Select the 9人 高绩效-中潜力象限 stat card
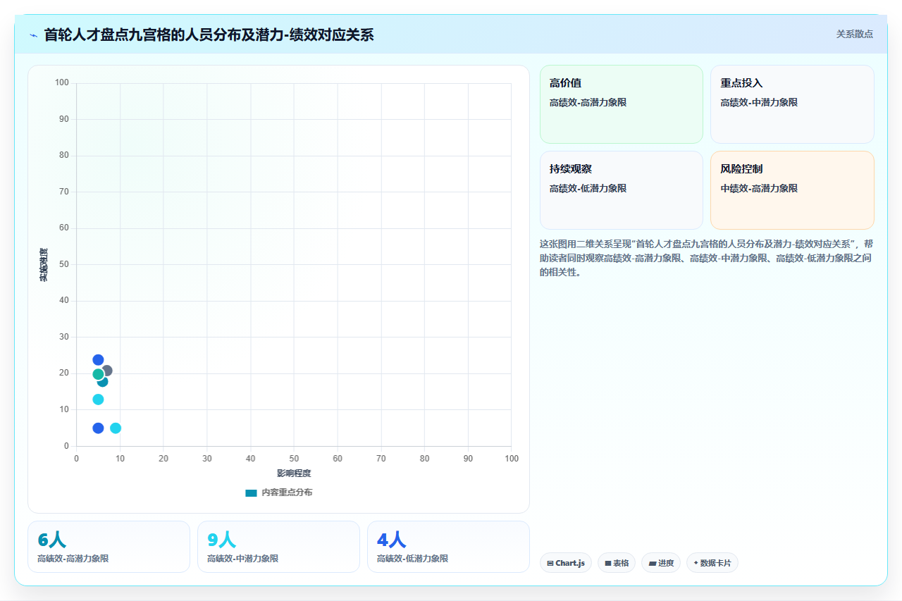902x601 pixels. pos(278,547)
